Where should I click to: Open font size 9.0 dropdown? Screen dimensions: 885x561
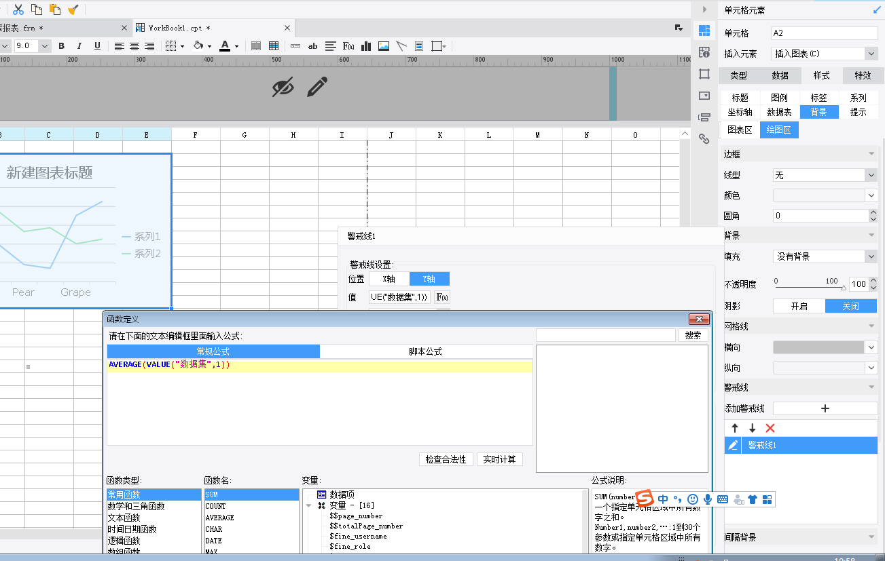click(45, 46)
